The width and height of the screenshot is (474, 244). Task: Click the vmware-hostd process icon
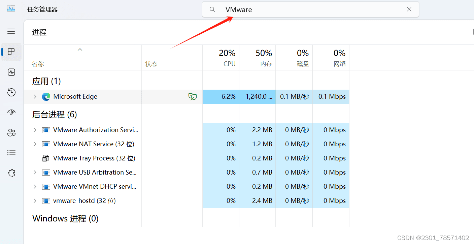(x=46, y=201)
